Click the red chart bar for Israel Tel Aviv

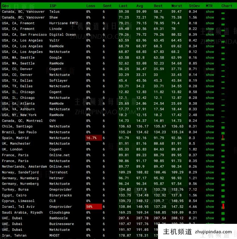[x=223, y=206]
